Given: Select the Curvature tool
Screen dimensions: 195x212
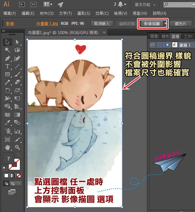Looking at the screenshot, I should (17, 58).
